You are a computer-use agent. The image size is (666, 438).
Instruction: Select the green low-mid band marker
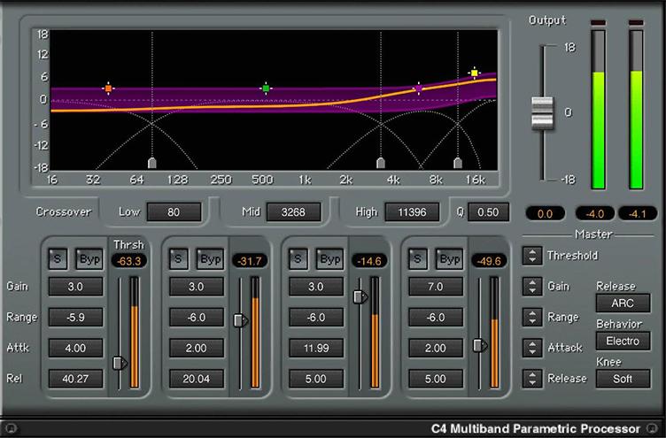tap(266, 88)
